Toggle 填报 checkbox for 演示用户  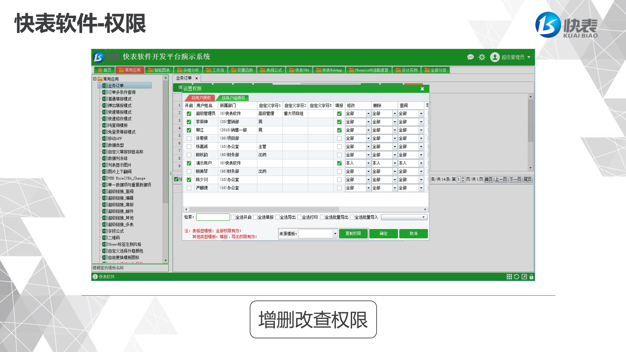[339, 163]
